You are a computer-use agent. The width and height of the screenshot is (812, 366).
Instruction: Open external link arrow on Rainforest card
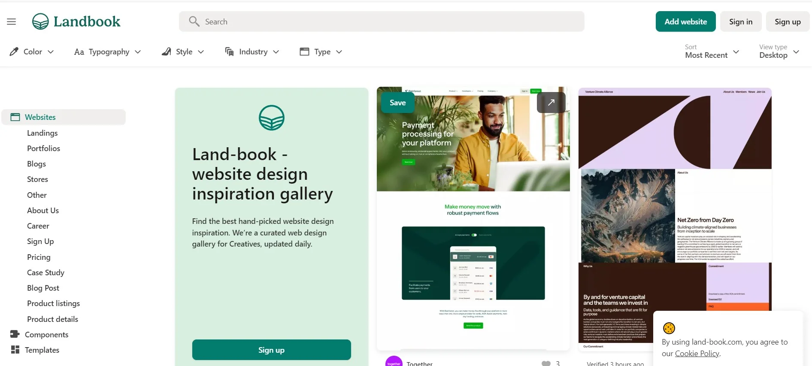(551, 102)
